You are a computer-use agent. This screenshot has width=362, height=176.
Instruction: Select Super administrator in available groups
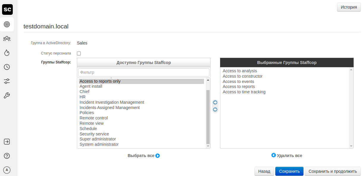98,139
